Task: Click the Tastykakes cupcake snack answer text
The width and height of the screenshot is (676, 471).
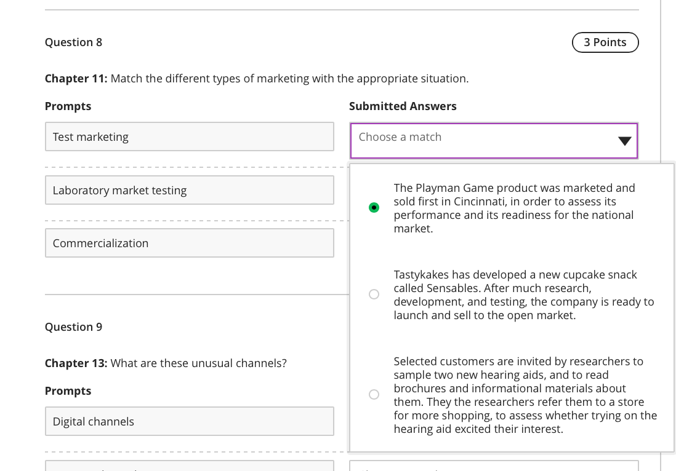Action: pyautogui.click(x=523, y=295)
